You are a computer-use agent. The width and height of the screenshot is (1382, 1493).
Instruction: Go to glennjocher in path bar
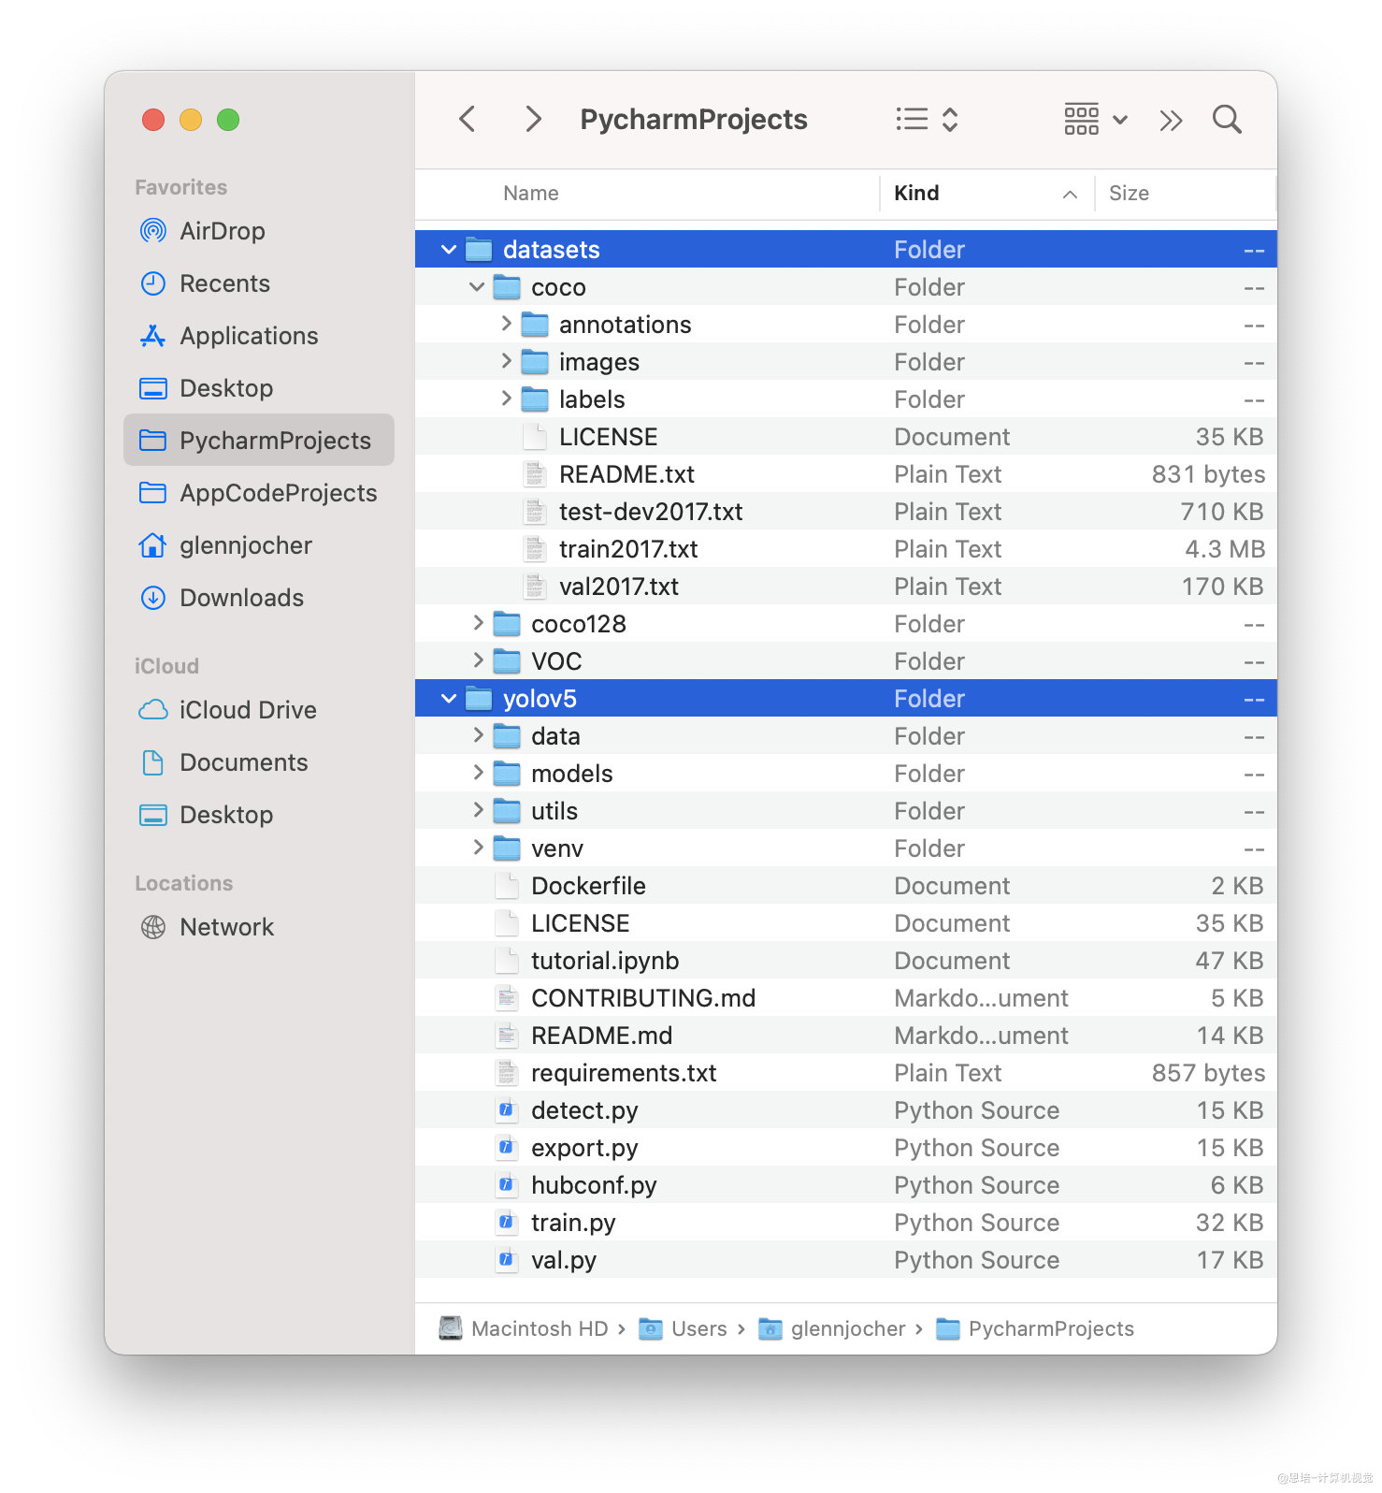pyautogui.click(x=831, y=1328)
